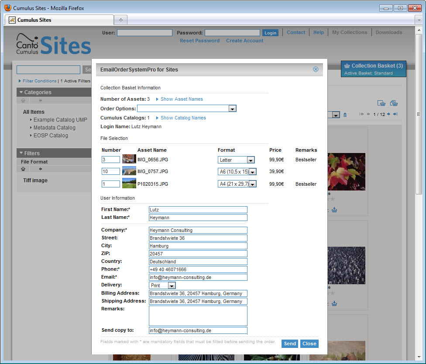Click the Collection Basket icon in header
This screenshot has height=364, width=426.
click(x=347, y=66)
